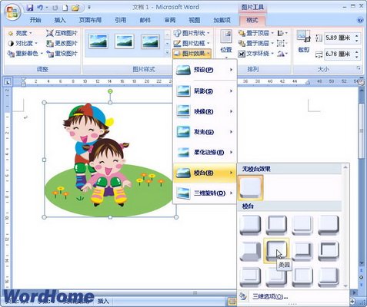Toggle 图片效果 picture effects dropdown

192,54
